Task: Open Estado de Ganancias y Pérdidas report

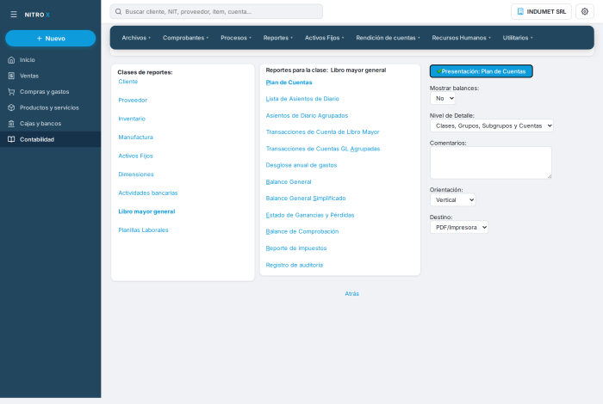Action: coord(310,215)
